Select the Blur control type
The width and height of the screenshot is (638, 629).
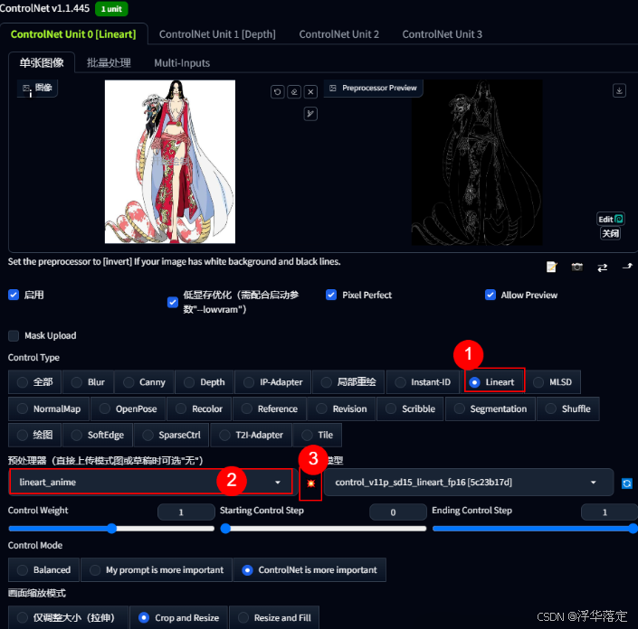[x=88, y=382]
